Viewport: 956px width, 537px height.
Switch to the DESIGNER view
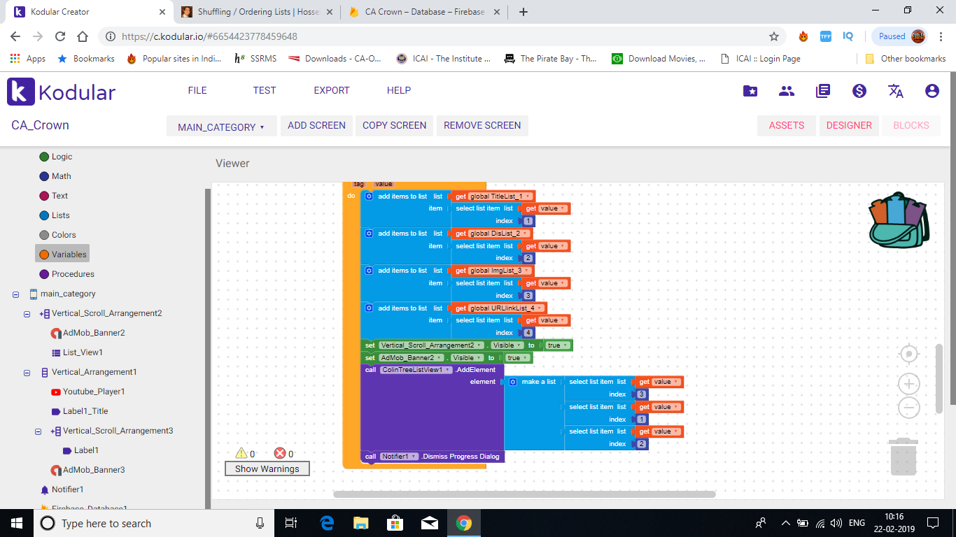click(x=848, y=125)
